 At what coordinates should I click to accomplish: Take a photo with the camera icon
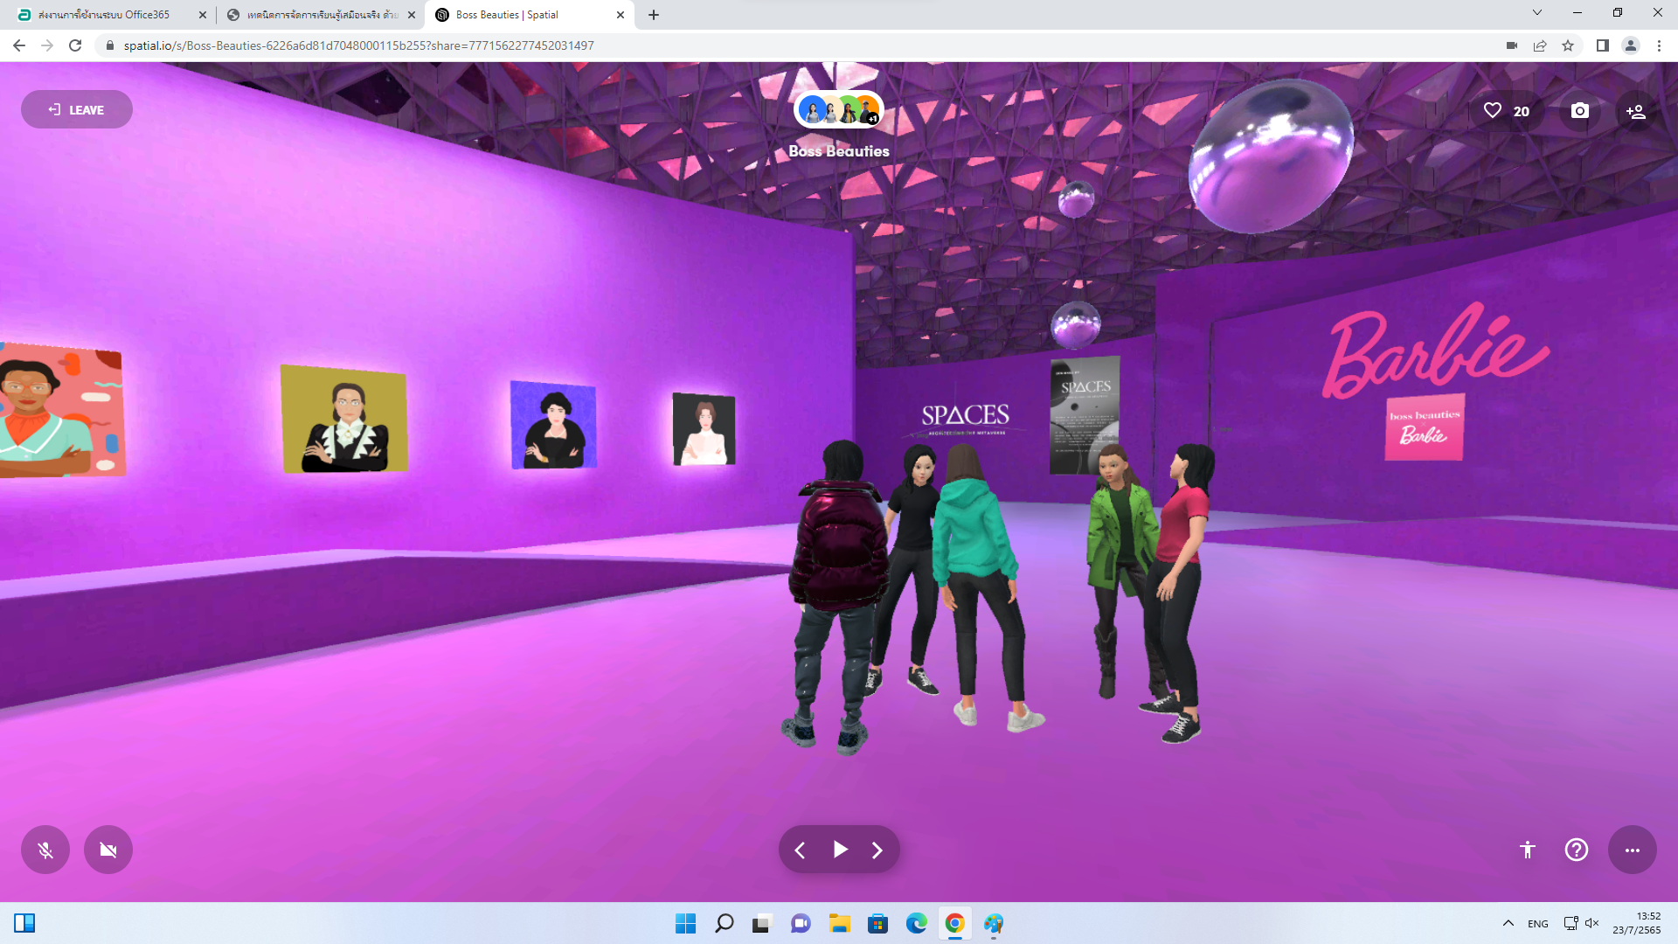pyautogui.click(x=1579, y=111)
